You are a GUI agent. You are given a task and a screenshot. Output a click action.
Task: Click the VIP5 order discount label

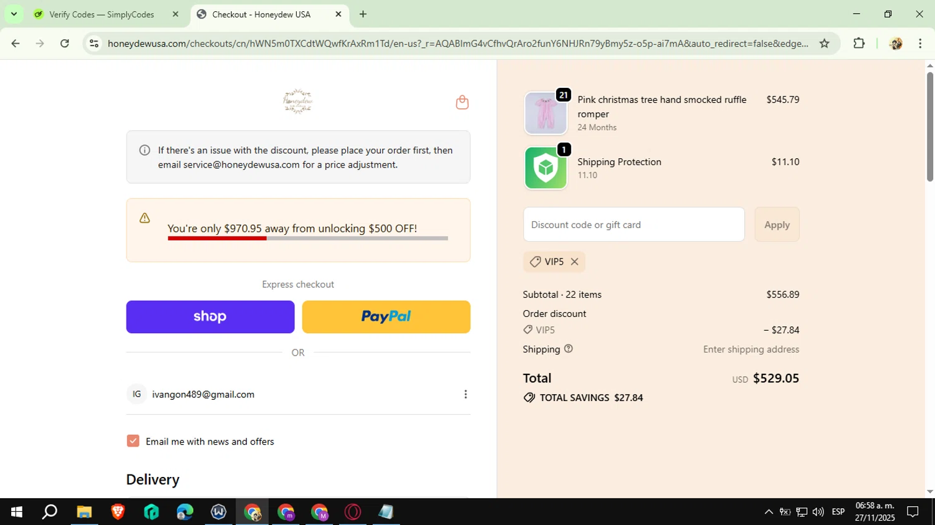(539, 330)
